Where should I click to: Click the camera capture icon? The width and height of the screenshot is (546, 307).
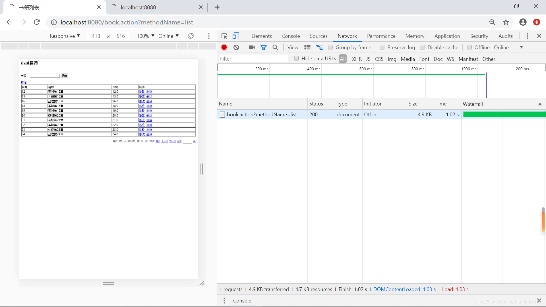(x=252, y=47)
